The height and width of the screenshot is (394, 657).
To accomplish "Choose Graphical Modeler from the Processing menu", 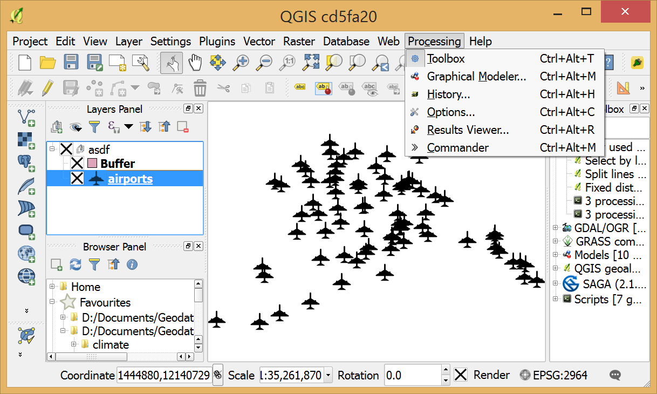I will click(504, 77).
